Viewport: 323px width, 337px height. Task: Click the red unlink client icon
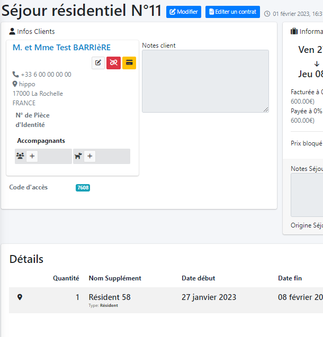(x=113, y=63)
